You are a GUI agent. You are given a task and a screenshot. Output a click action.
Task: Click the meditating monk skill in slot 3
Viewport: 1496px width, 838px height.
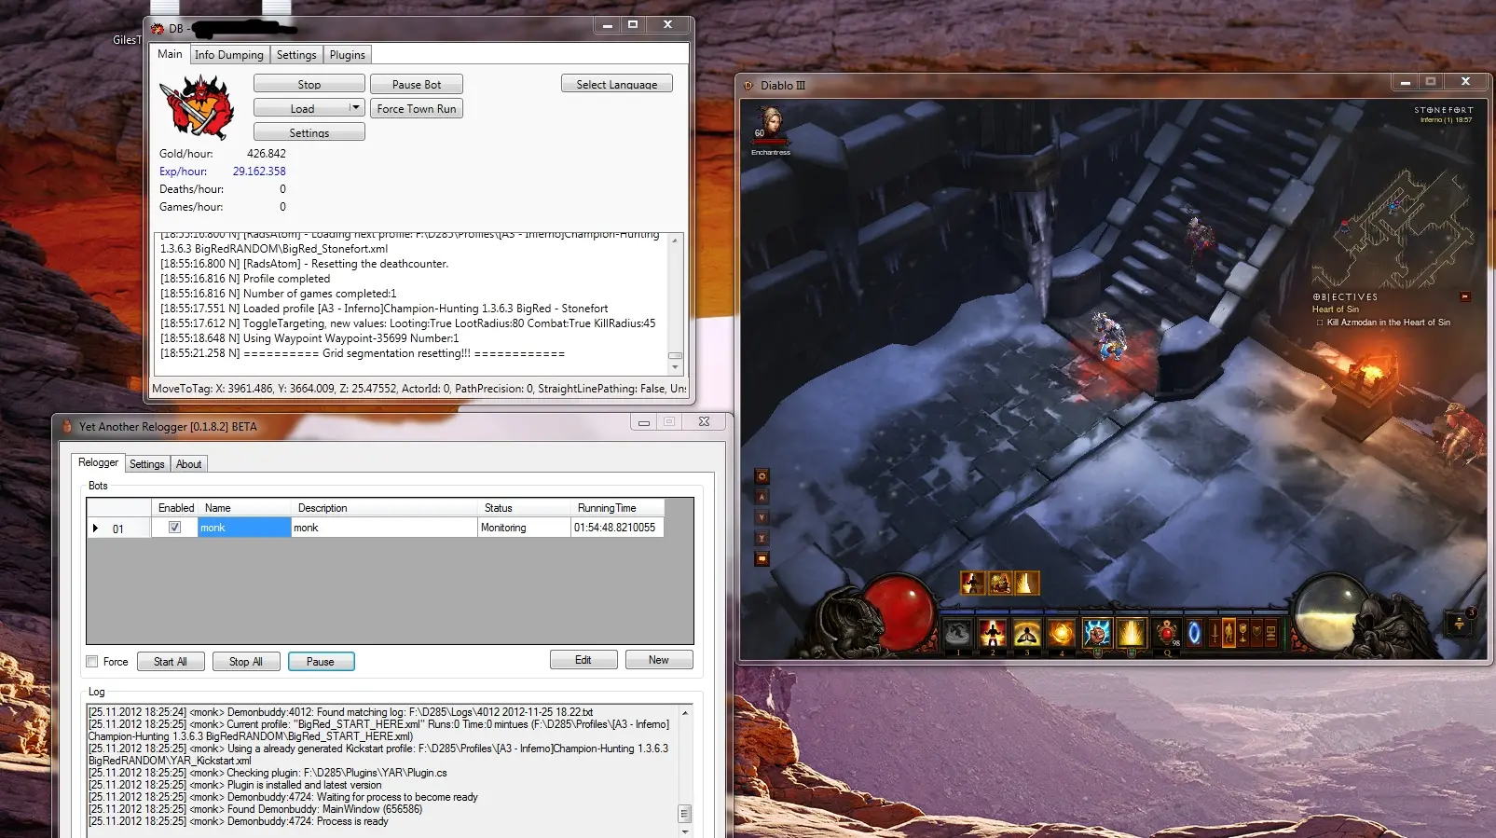(1027, 633)
